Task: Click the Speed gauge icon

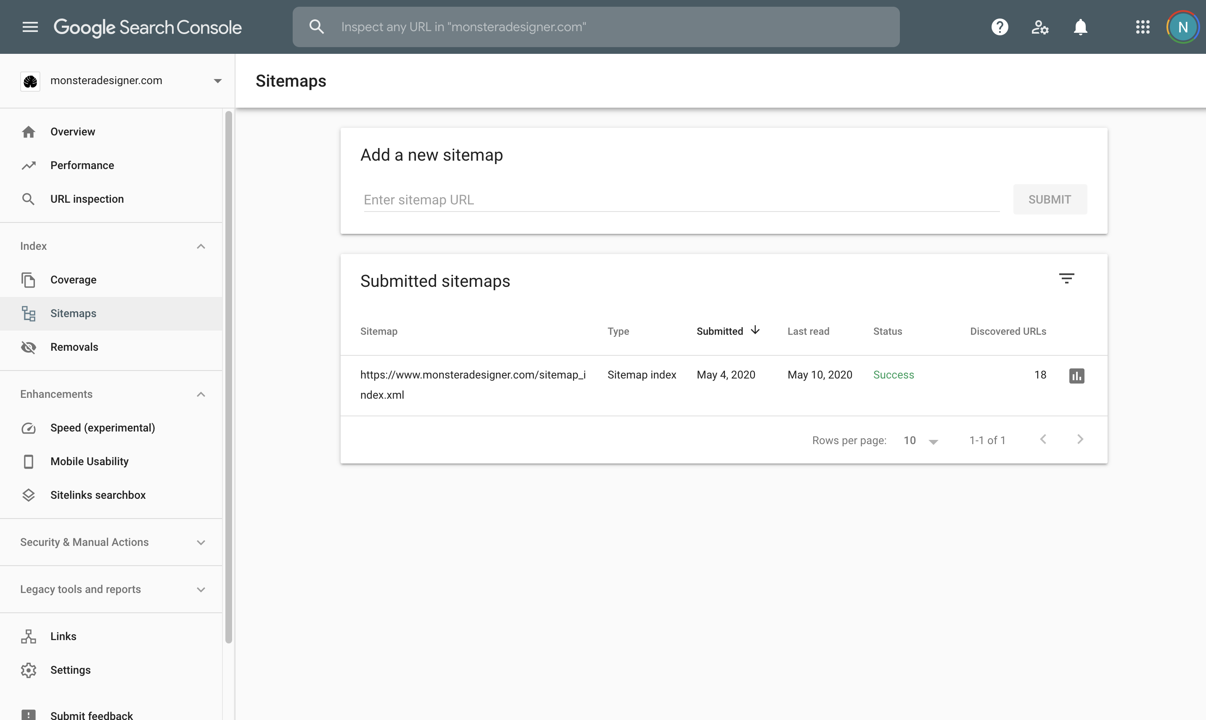Action: pyautogui.click(x=29, y=428)
